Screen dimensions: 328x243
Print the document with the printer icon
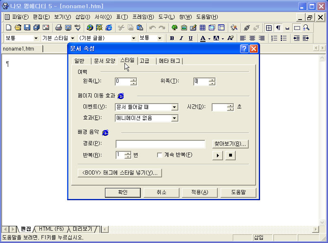(59, 27)
